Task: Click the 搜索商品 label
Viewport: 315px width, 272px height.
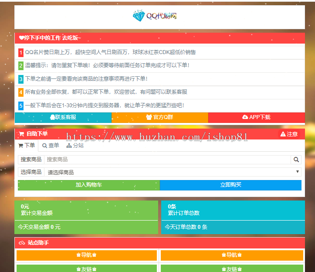Action: coord(31,160)
